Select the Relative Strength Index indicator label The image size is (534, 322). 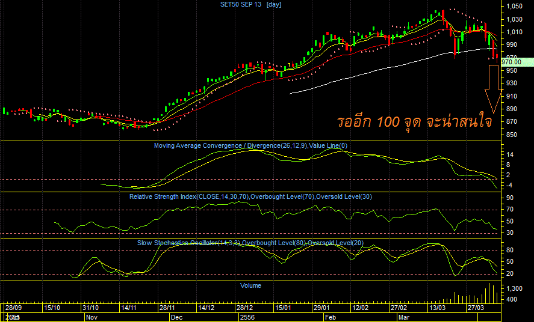pyautogui.click(x=250, y=196)
